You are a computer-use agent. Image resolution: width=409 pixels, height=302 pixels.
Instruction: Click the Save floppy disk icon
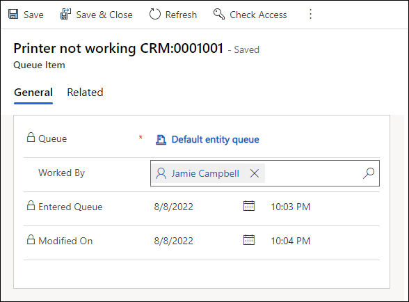point(13,14)
